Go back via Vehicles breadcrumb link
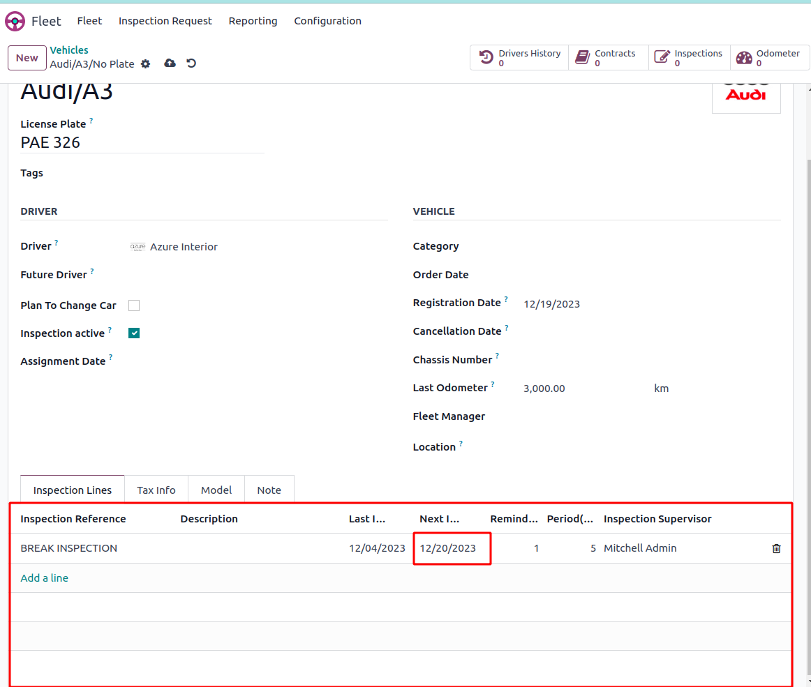 click(69, 50)
